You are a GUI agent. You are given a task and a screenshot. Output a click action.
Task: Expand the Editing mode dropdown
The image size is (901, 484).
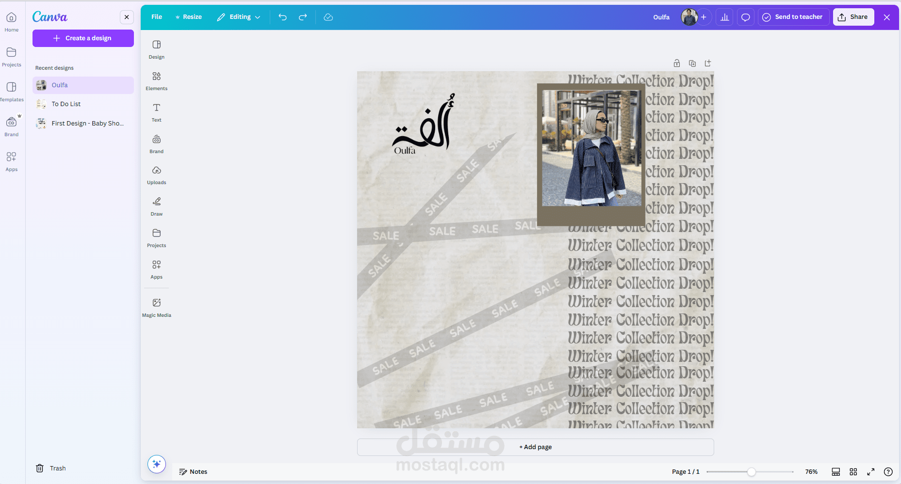pyautogui.click(x=239, y=17)
